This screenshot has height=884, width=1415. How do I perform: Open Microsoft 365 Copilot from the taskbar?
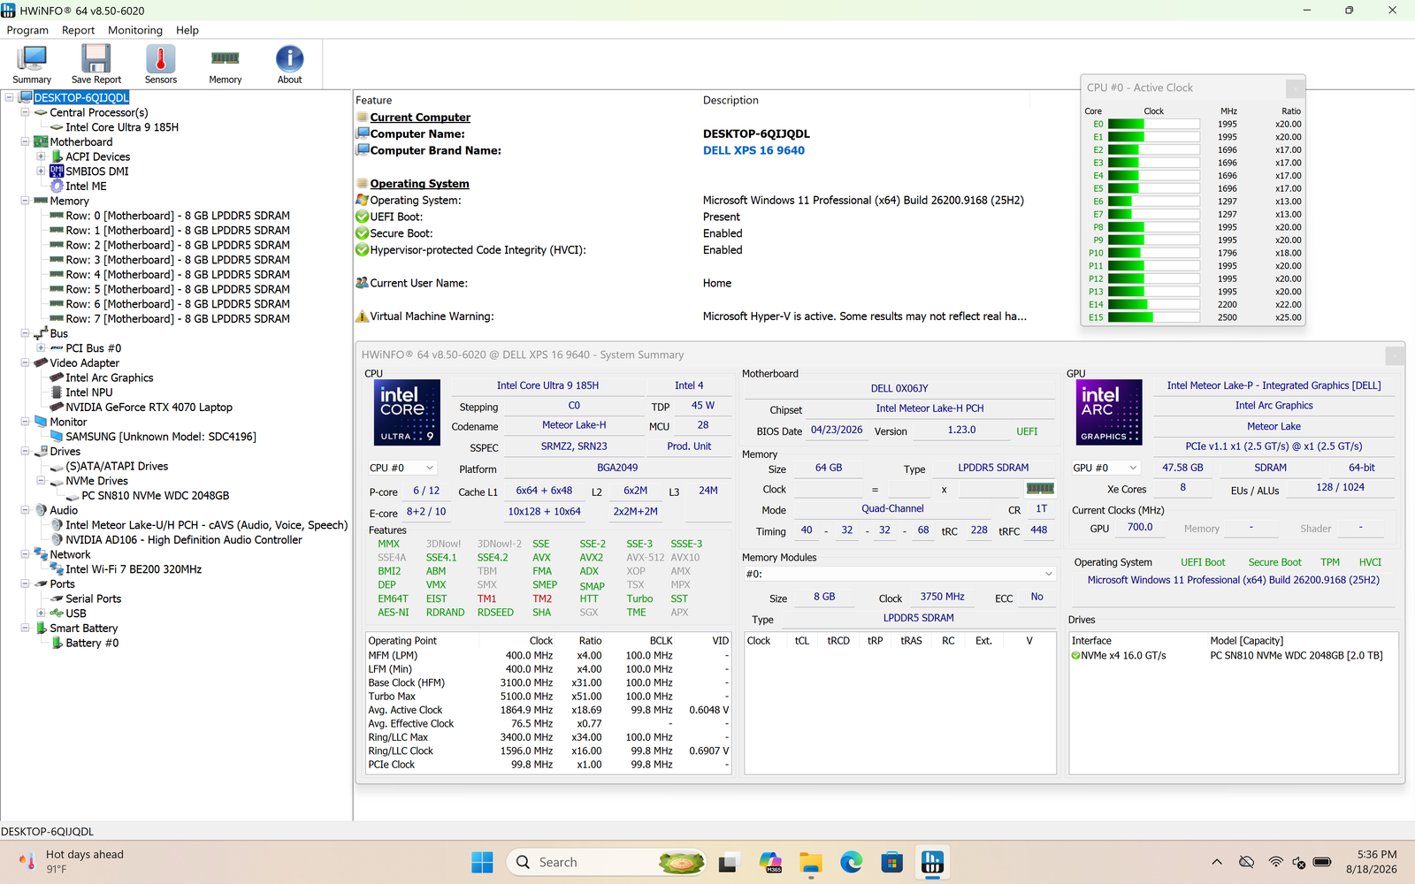point(770,862)
